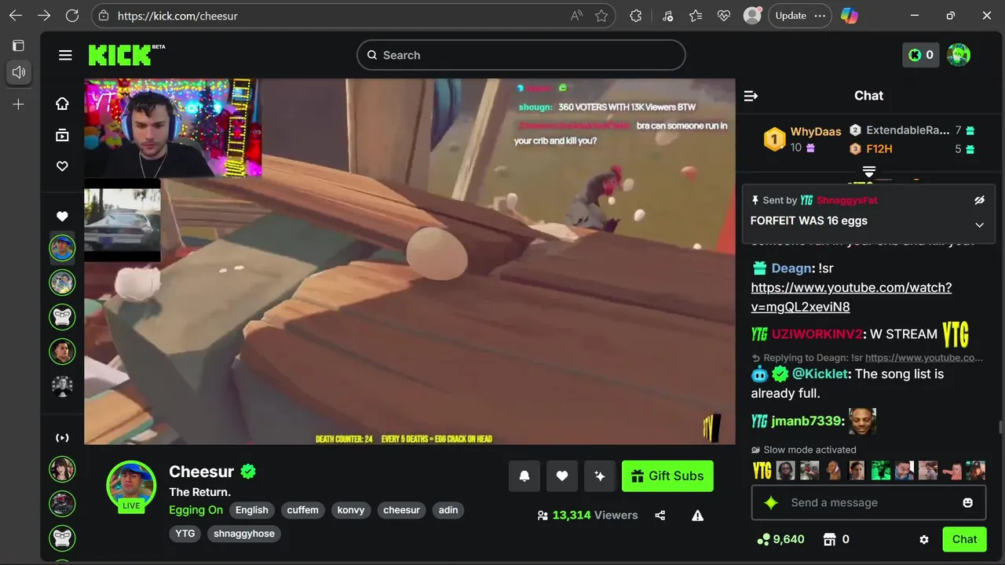Share the stream
The image size is (1005, 565).
pos(660,516)
